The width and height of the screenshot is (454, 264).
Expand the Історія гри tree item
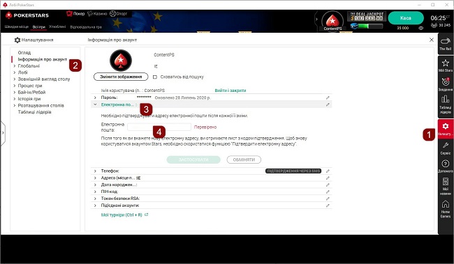coord(15,99)
